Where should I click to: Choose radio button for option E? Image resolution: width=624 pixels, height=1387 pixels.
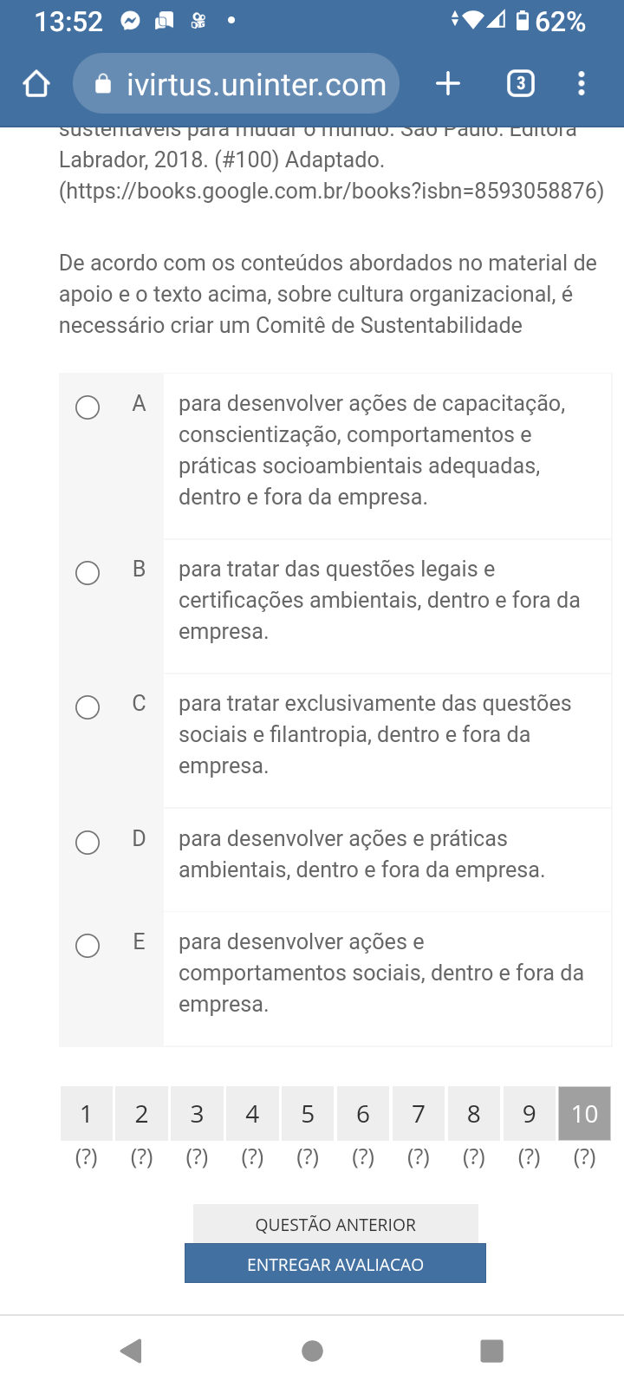point(88,946)
